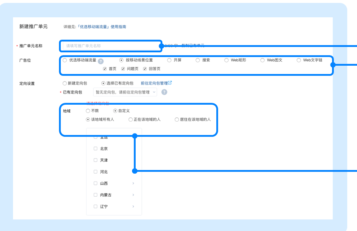Click help icon next to 已有定向包 dropdown
Image resolution: width=357 pixels, height=231 pixels.
[x=164, y=92]
